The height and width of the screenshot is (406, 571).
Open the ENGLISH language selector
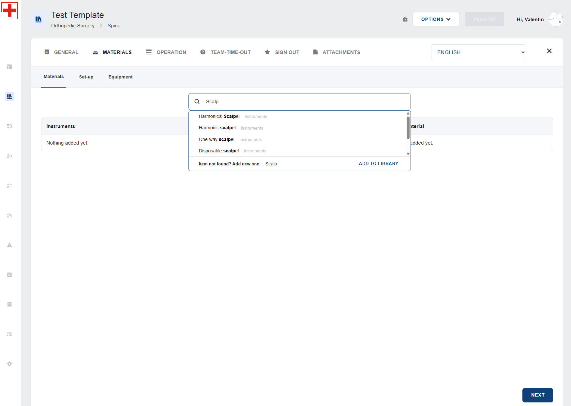(478, 52)
